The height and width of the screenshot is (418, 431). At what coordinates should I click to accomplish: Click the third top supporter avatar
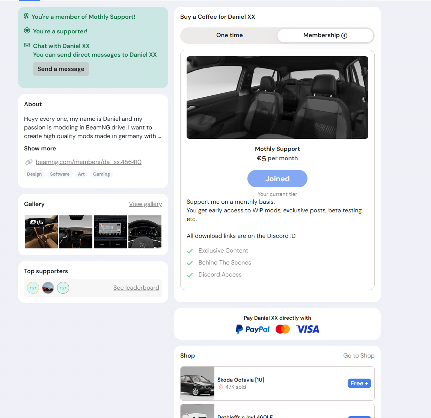tap(63, 288)
